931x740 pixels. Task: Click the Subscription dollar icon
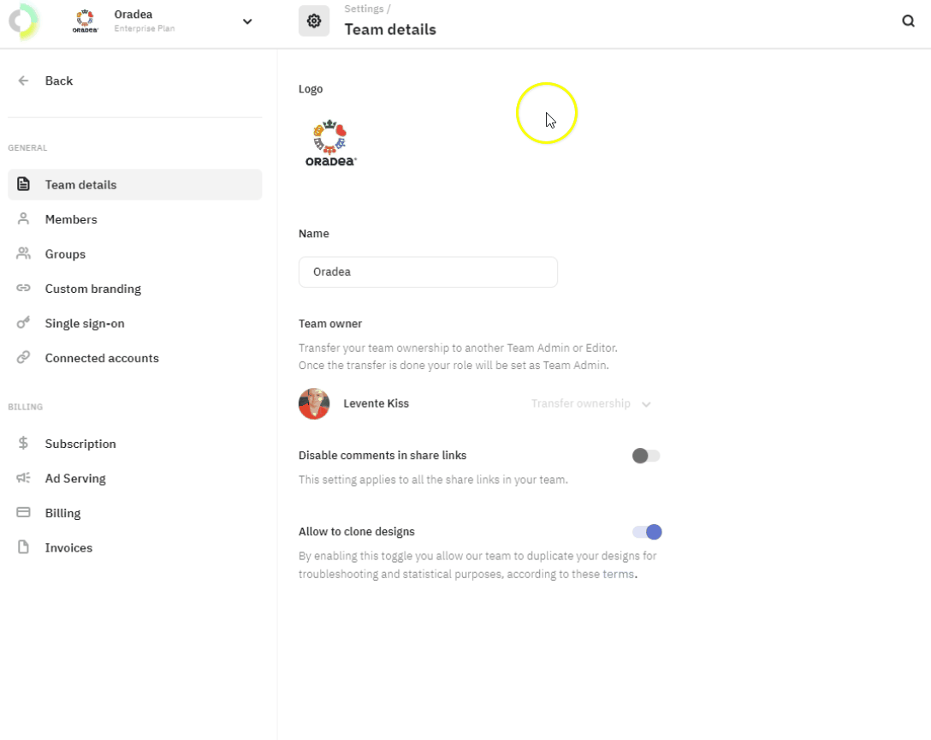(x=23, y=443)
